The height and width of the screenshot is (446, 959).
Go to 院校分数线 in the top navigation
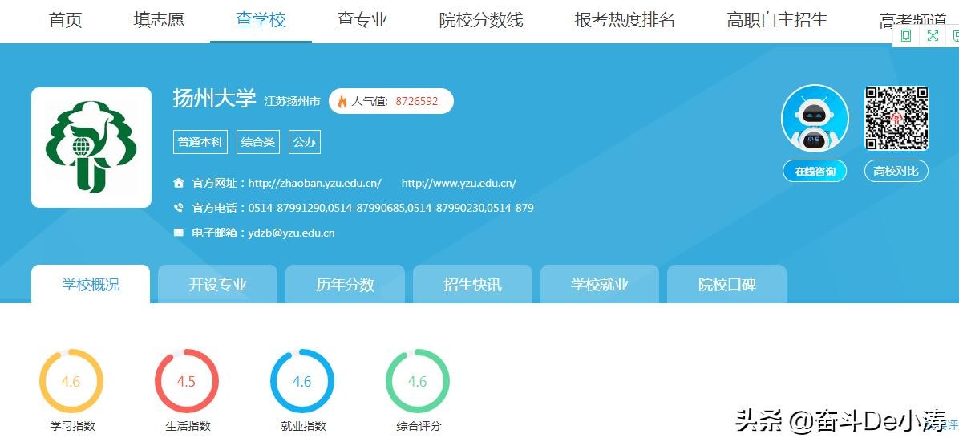(x=481, y=20)
